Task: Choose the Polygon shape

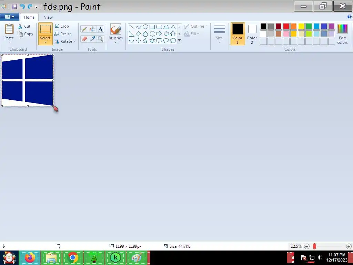Action: [166, 27]
